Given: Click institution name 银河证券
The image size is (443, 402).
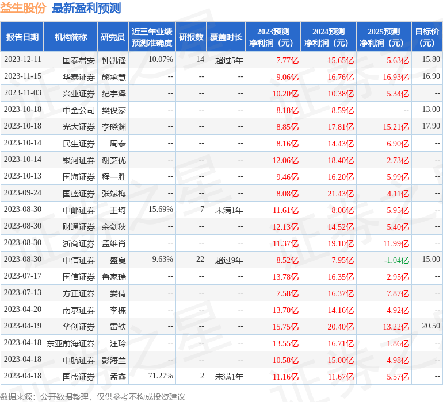Looking at the screenshot, I should [x=79, y=160].
